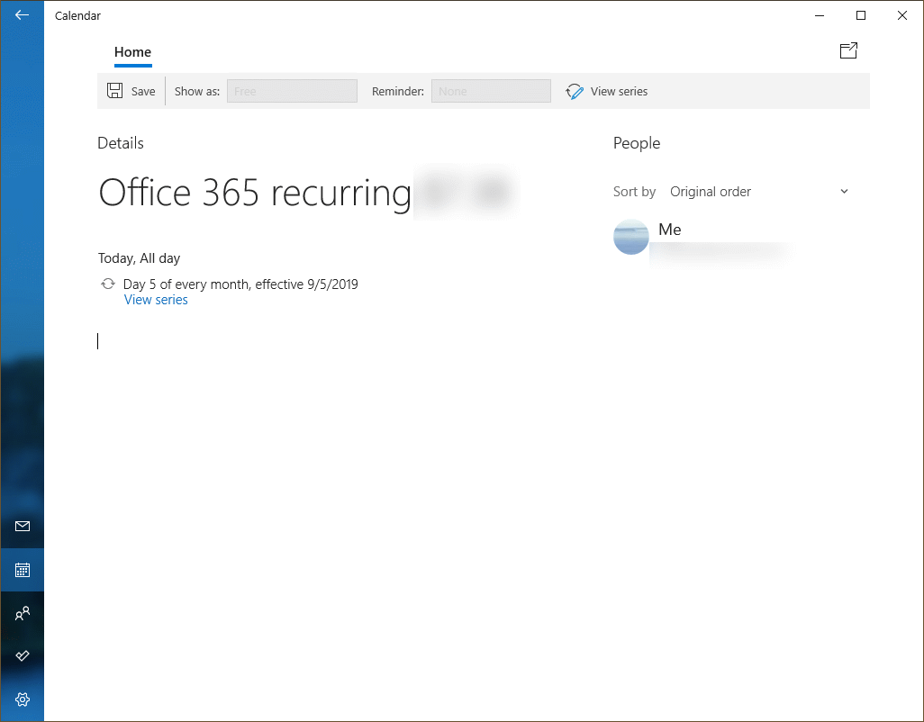This screenshot has height=722, width=924.
Task: Select the Home tab
Action: 132,52
